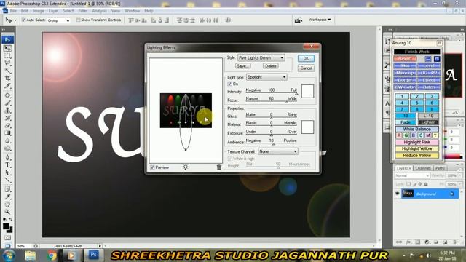Click the Delete style button
Screen dimensions: 466x262
pos(270,66)
